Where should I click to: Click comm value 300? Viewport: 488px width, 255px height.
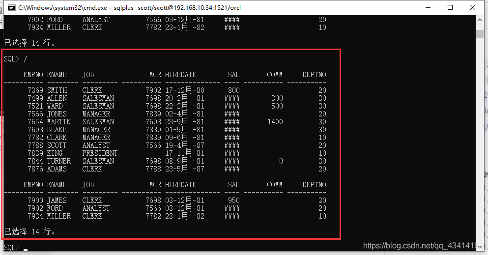(277, 98)
